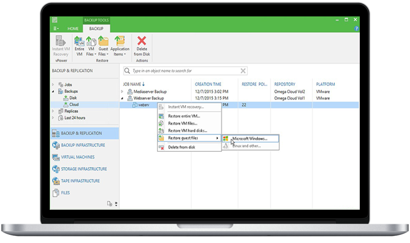Viewport: 410px width, 243px height.
Task: Open the main application menu button
Action: click(x=56, y=29)
